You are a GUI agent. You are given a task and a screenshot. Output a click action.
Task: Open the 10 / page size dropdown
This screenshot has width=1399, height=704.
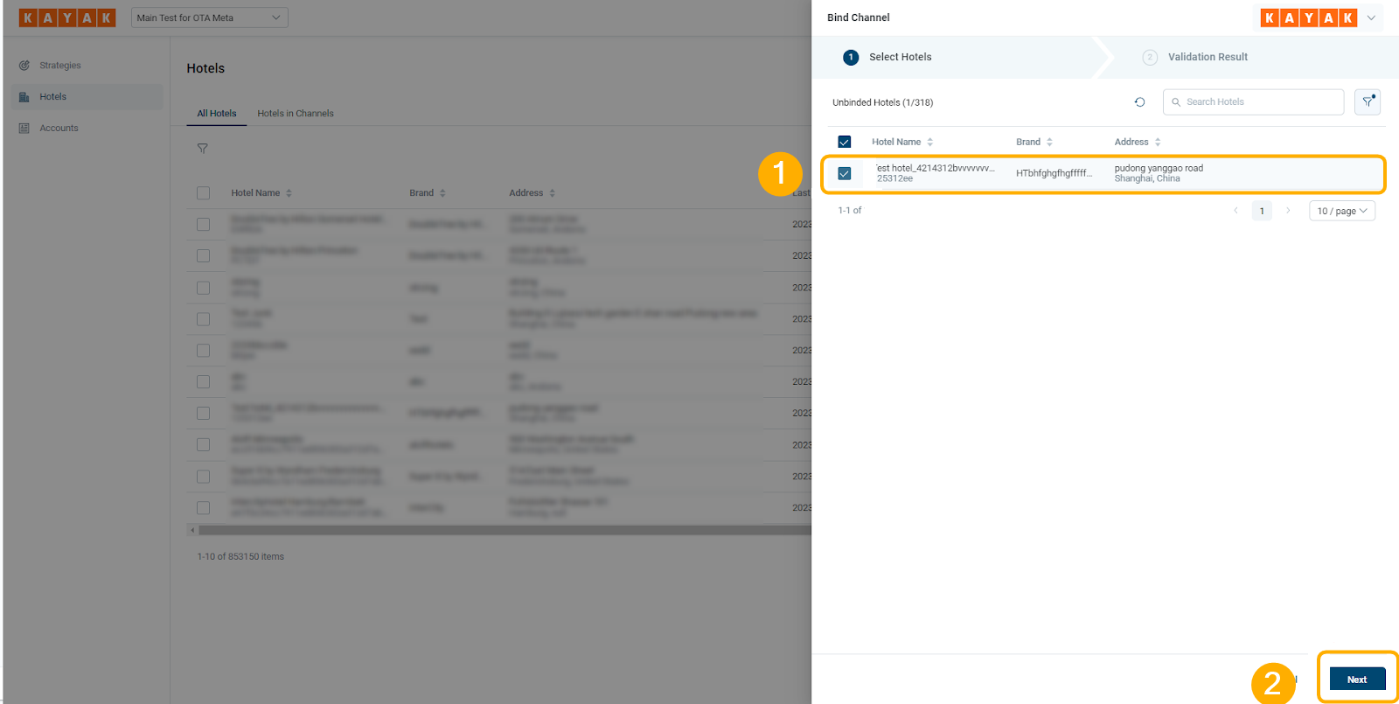1342,211
